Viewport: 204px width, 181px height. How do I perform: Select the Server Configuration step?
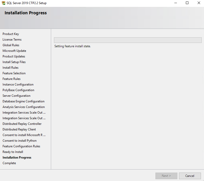(17, 96)
